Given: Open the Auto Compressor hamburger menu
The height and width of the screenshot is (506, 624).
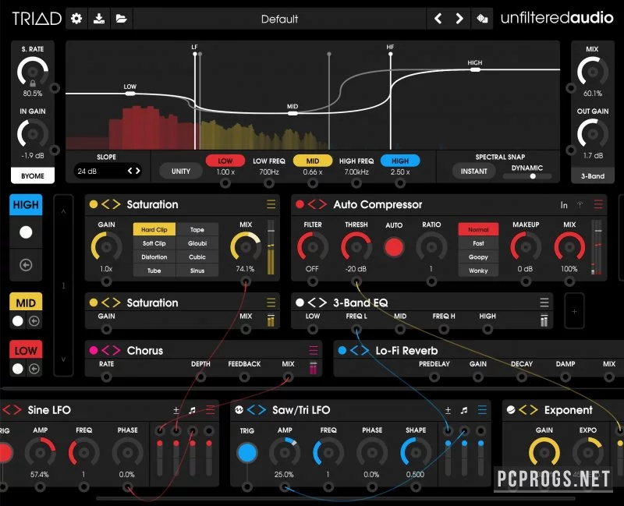Looking at the screenshot, I should [598, 204].
